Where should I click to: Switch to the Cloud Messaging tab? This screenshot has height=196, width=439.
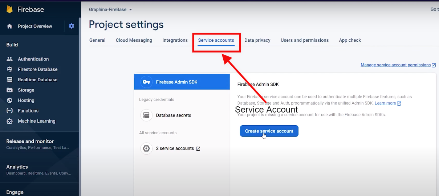pos(134,40)
